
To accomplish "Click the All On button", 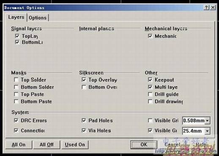I will tap(19, 145).
